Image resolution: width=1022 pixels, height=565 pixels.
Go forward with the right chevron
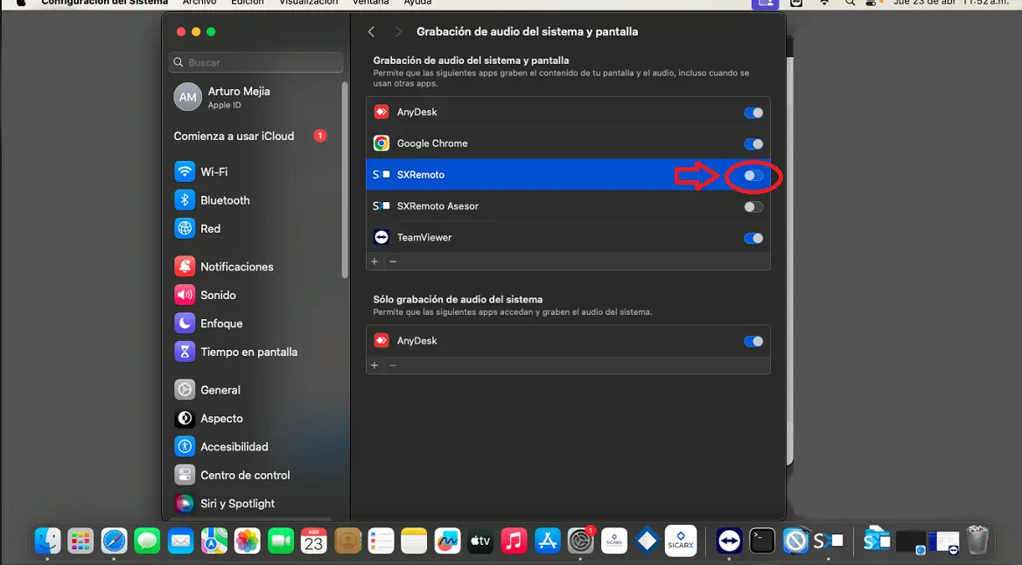pyautogui.click(x=398, y=31)
